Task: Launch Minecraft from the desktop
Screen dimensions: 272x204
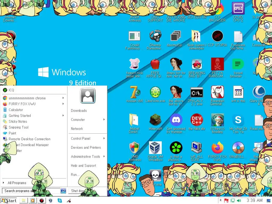Action: (155, 120)
